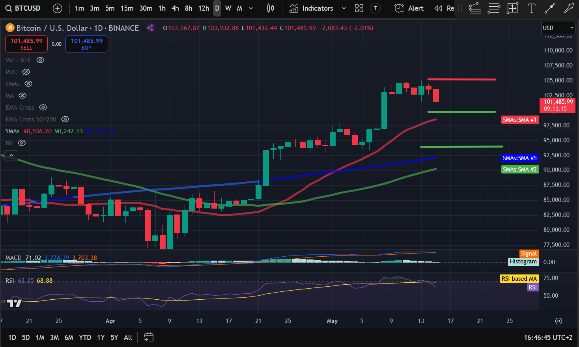The width and height of the screenshot is (579, 347).
Task: Set date range to 6M
Action: point(69,337)
